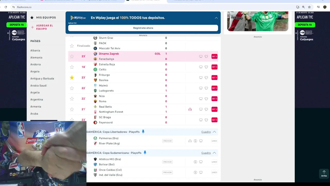Select Arabia Saudí in countries list
This screenshot has height=186, width=330.
tap(38, 86)
